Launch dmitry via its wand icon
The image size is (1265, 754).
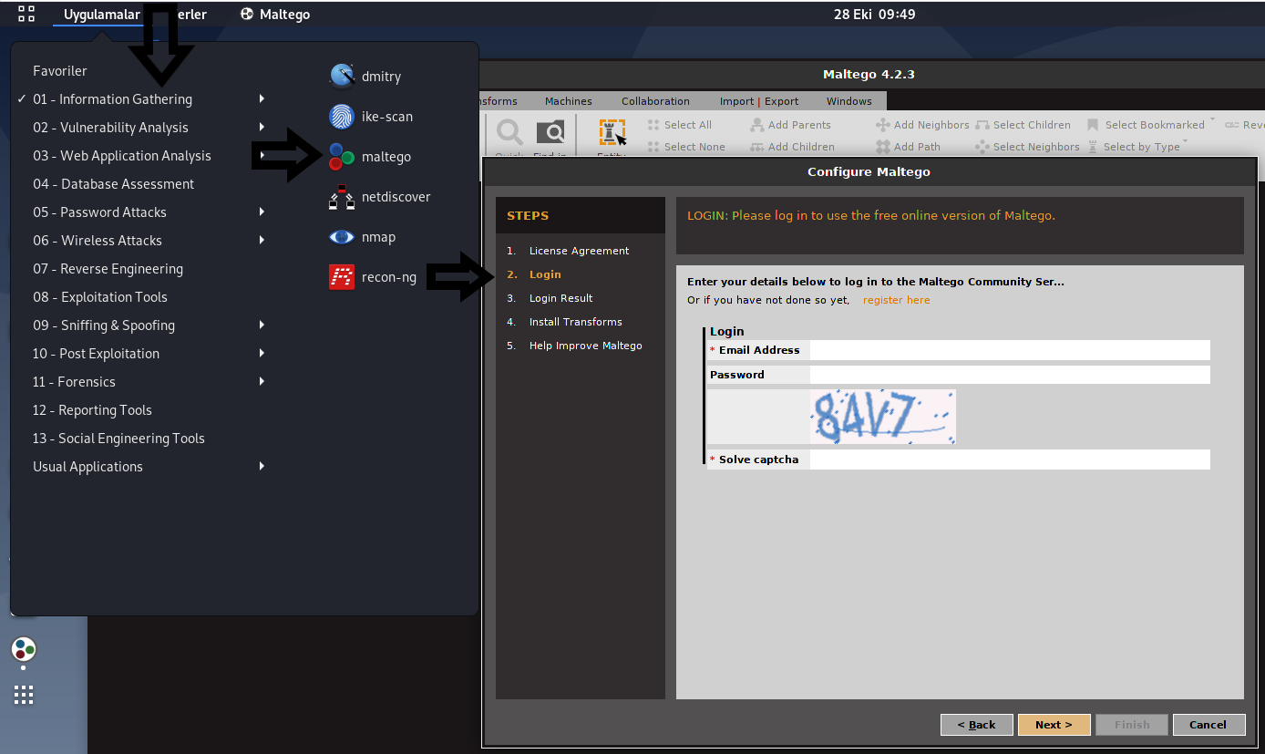click(342, 77)
